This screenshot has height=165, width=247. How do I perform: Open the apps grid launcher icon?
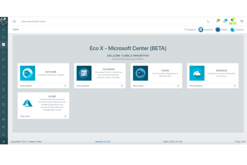[x=242, y=22]
